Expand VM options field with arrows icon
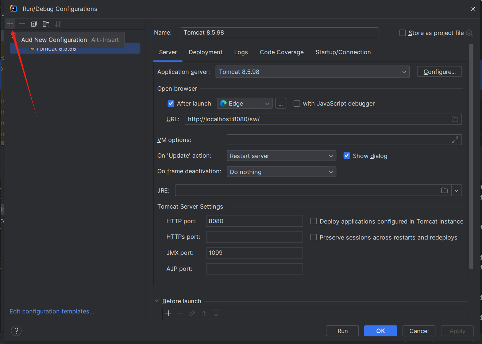Screen dimensions: 482x344 click(455, 140)
